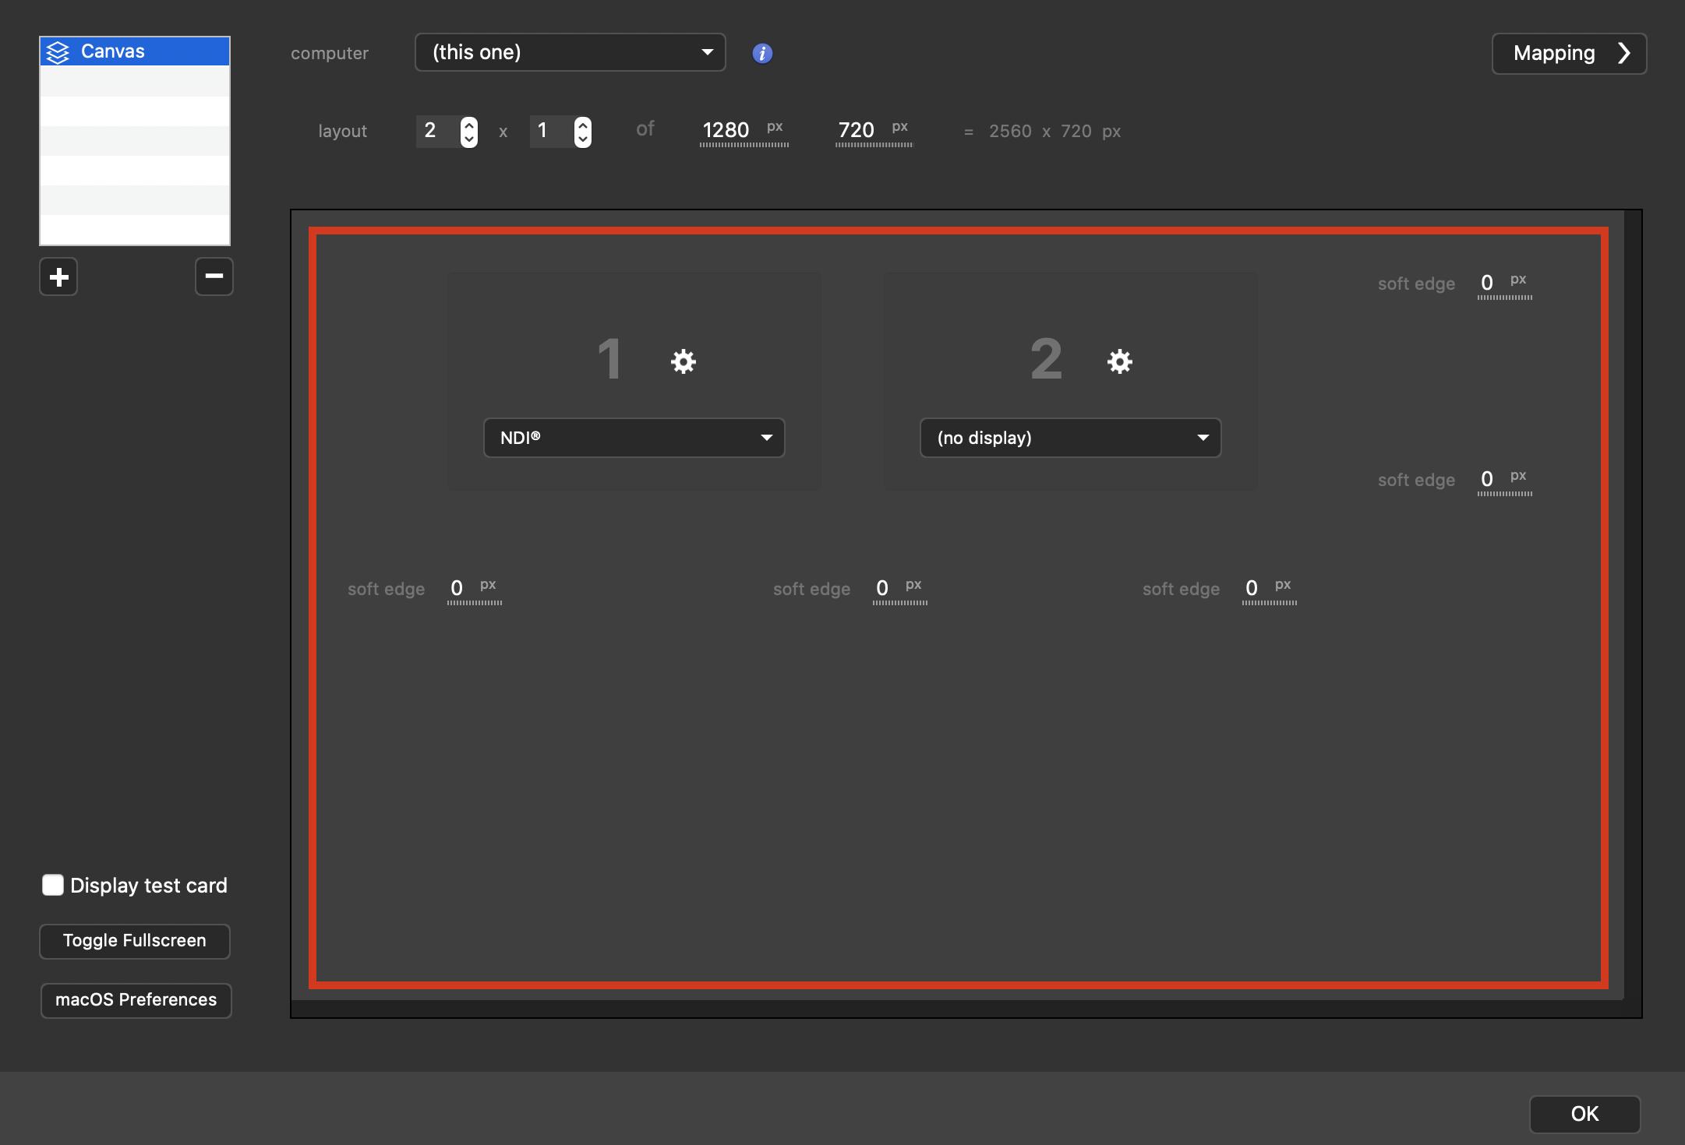Click layout columns stepper arrows
Screen dimensions: 1685x1145
point(468,131)
